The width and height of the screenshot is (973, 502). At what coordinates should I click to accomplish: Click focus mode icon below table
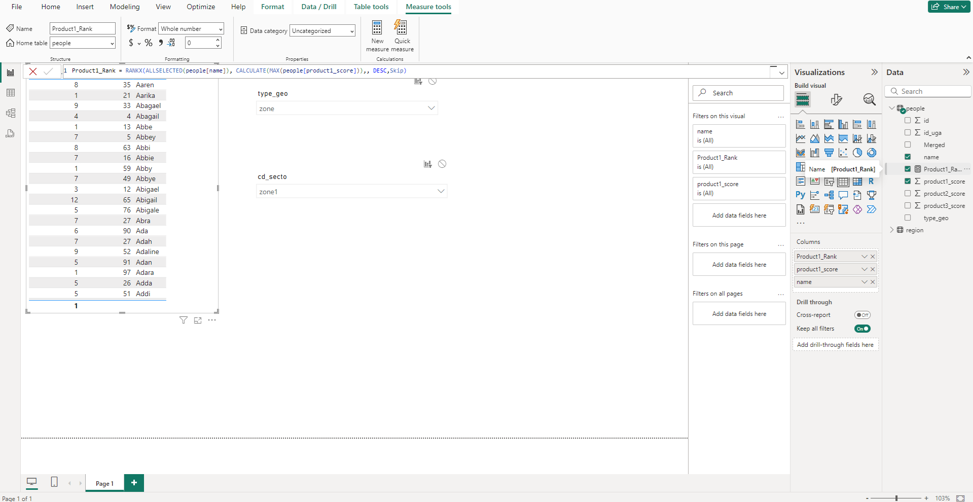tap(198, 320)
